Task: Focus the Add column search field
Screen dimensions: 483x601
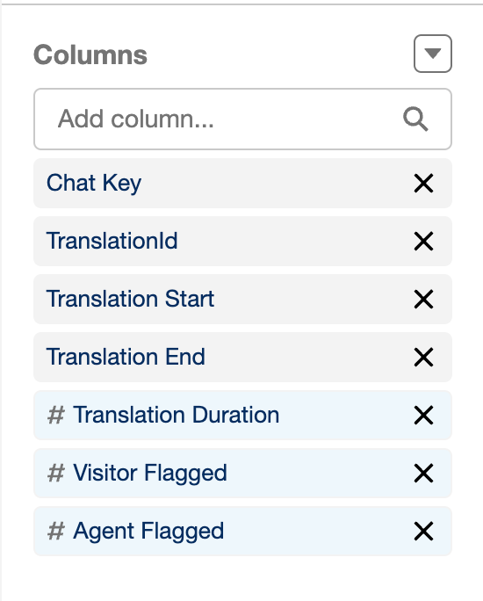Action: coord(243,119)
